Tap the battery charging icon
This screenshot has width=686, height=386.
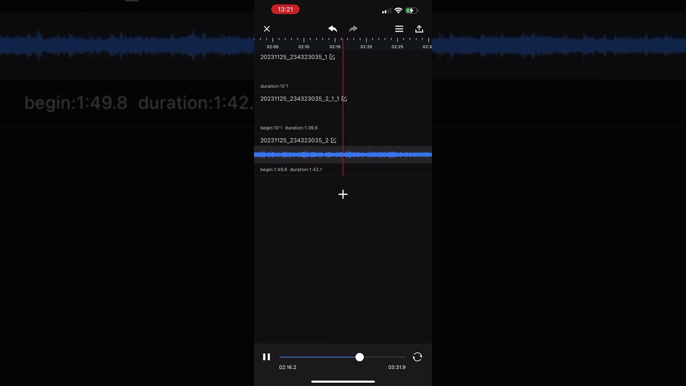(412, 10)
